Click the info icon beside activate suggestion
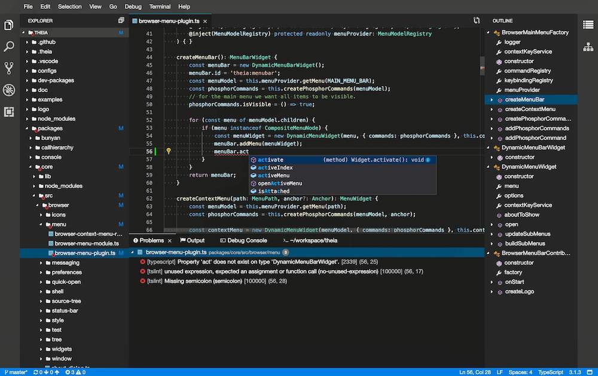The height and width of the screenshot is (376, 598). point(428,160)
